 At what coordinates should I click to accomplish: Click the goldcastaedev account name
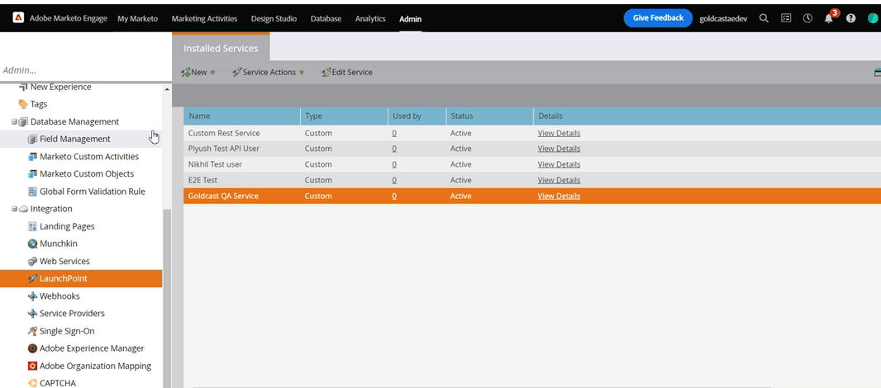[x=723, y=18]
